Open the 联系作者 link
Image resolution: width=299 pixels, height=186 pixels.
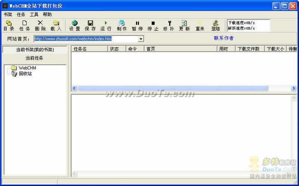tap(224, 38)
